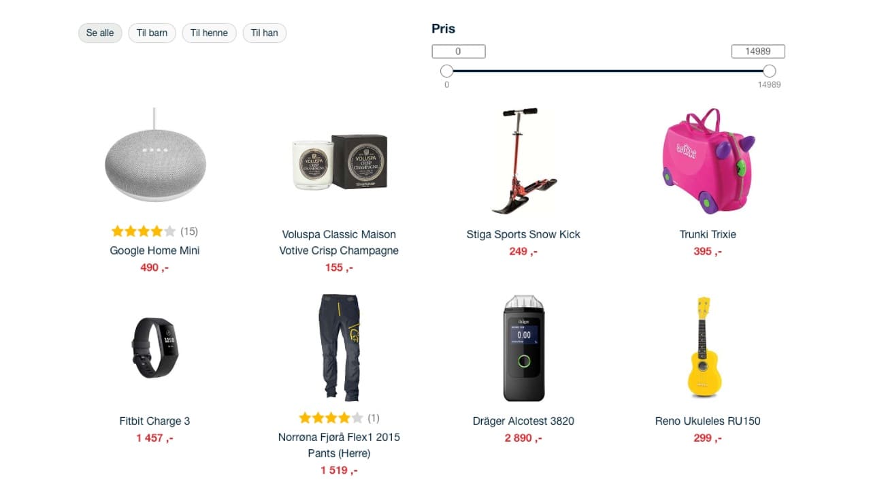Filter gifts with 'Til barn'
871x490 pixels.
[x=152, y=33]
